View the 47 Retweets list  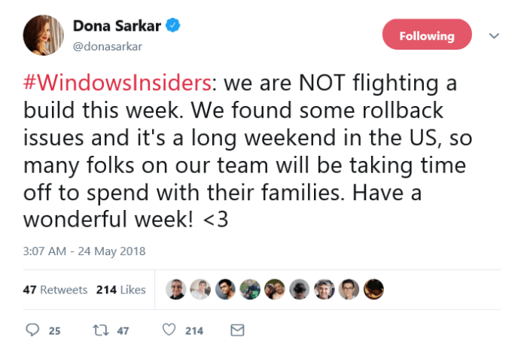(56, 290)
